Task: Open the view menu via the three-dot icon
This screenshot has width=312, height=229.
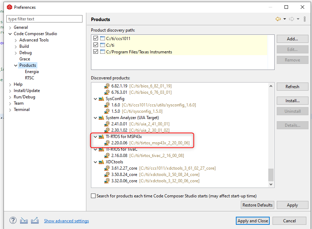Action: [x=305, y=19]
